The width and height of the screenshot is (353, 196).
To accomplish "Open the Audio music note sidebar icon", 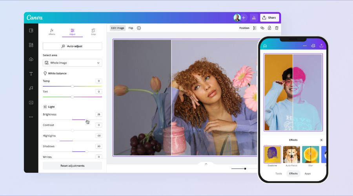I will click(31, 88).
